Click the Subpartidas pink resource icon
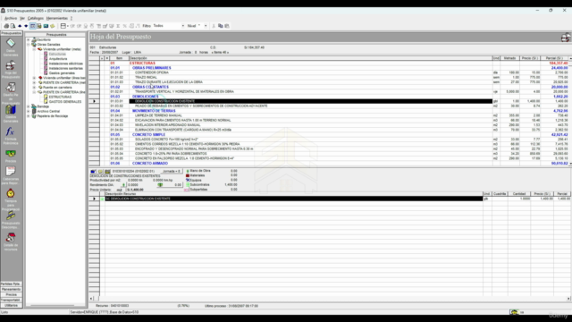 coord(187,190)
